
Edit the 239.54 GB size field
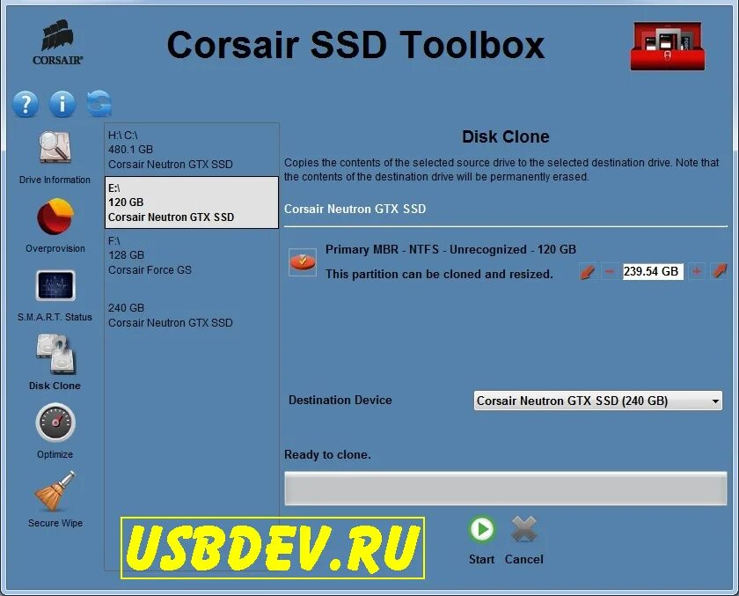(x=653, y=271)
